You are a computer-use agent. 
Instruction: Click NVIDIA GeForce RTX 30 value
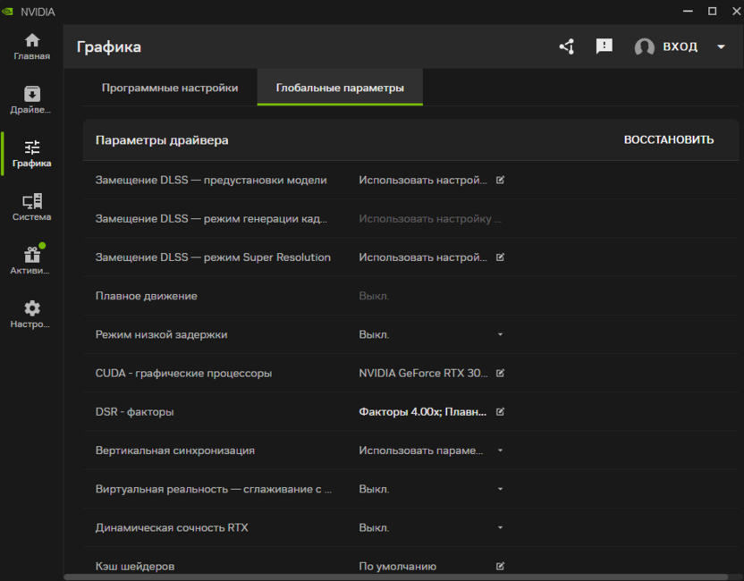423,374
